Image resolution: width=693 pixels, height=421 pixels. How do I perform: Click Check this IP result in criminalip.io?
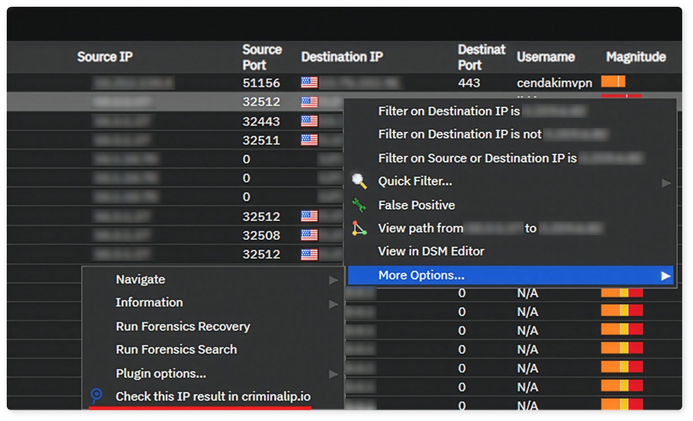[213, 396]
